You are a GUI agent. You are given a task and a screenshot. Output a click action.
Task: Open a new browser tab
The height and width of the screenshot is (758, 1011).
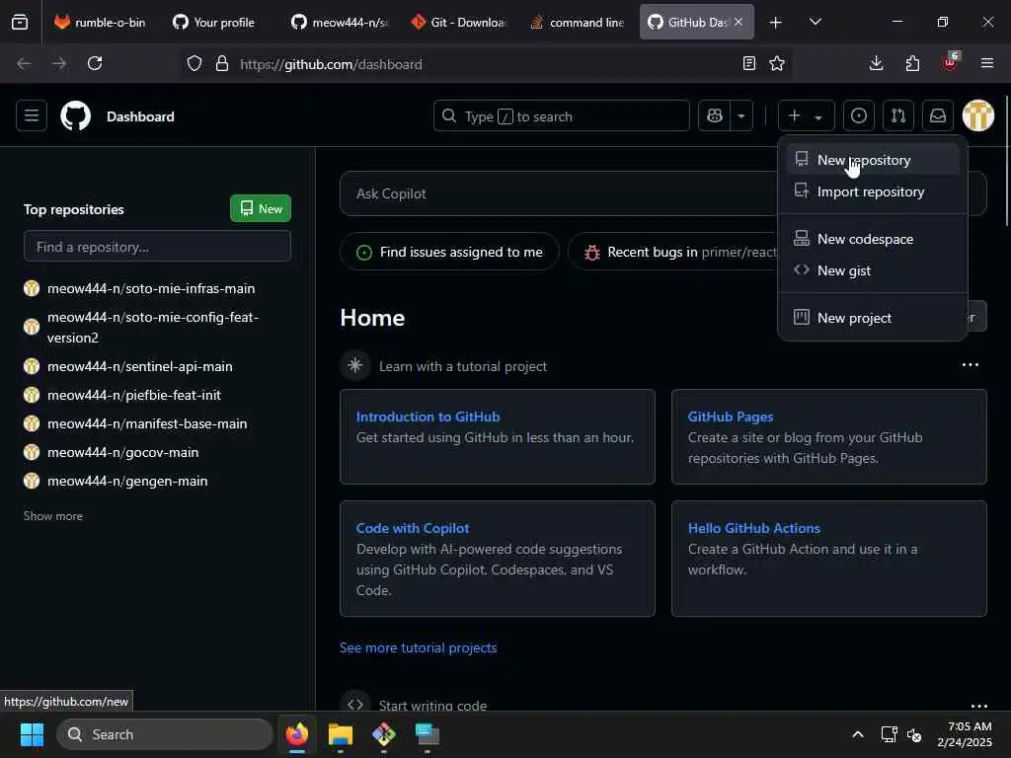[776, 23]
